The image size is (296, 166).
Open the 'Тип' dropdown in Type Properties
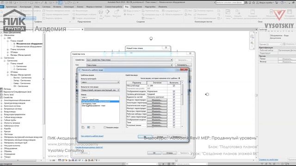tap(129, 65)
